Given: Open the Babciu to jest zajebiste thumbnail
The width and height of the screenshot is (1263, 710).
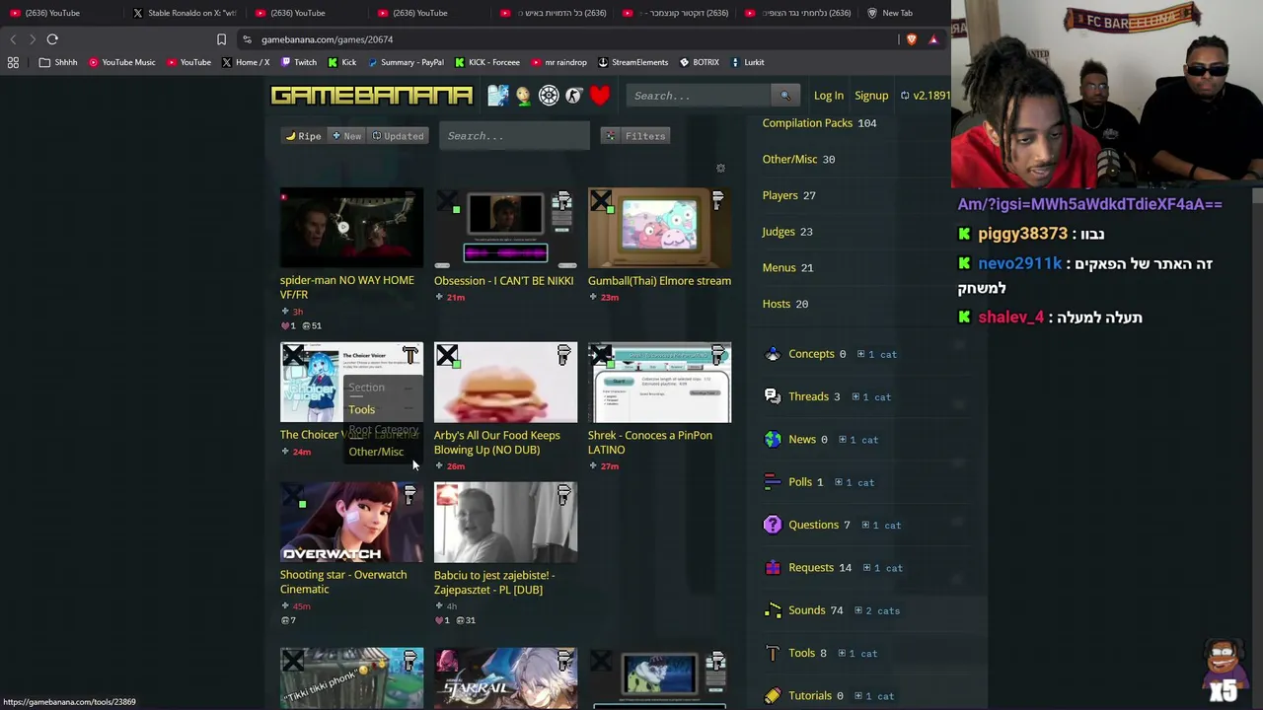Looking at the screenshot, I should click(505, 522).
